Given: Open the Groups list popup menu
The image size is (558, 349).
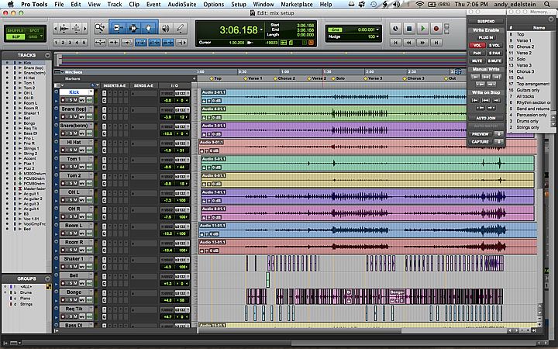Looking at the screenshot, I should click(x=47, y=279).
